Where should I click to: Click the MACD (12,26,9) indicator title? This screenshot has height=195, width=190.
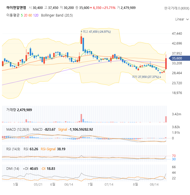pos(18,130)
